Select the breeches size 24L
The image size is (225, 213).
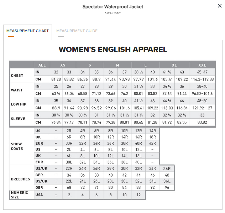(83, 181)
